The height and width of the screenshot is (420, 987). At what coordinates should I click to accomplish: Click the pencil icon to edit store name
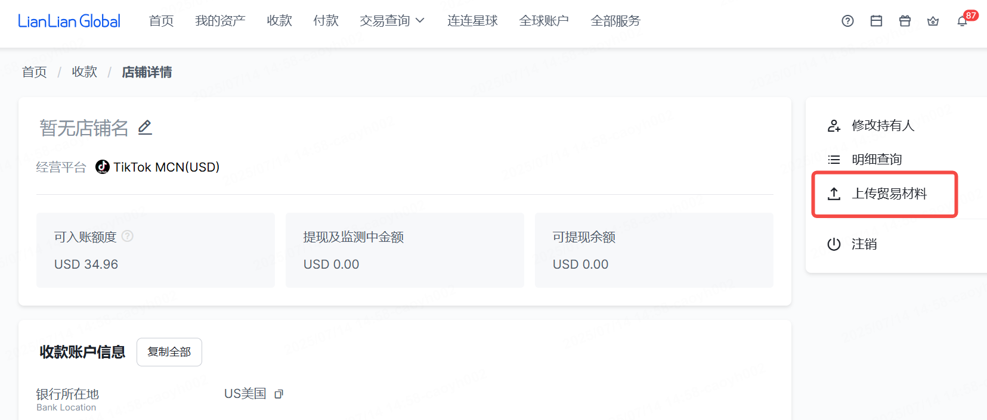pos(145,127)
